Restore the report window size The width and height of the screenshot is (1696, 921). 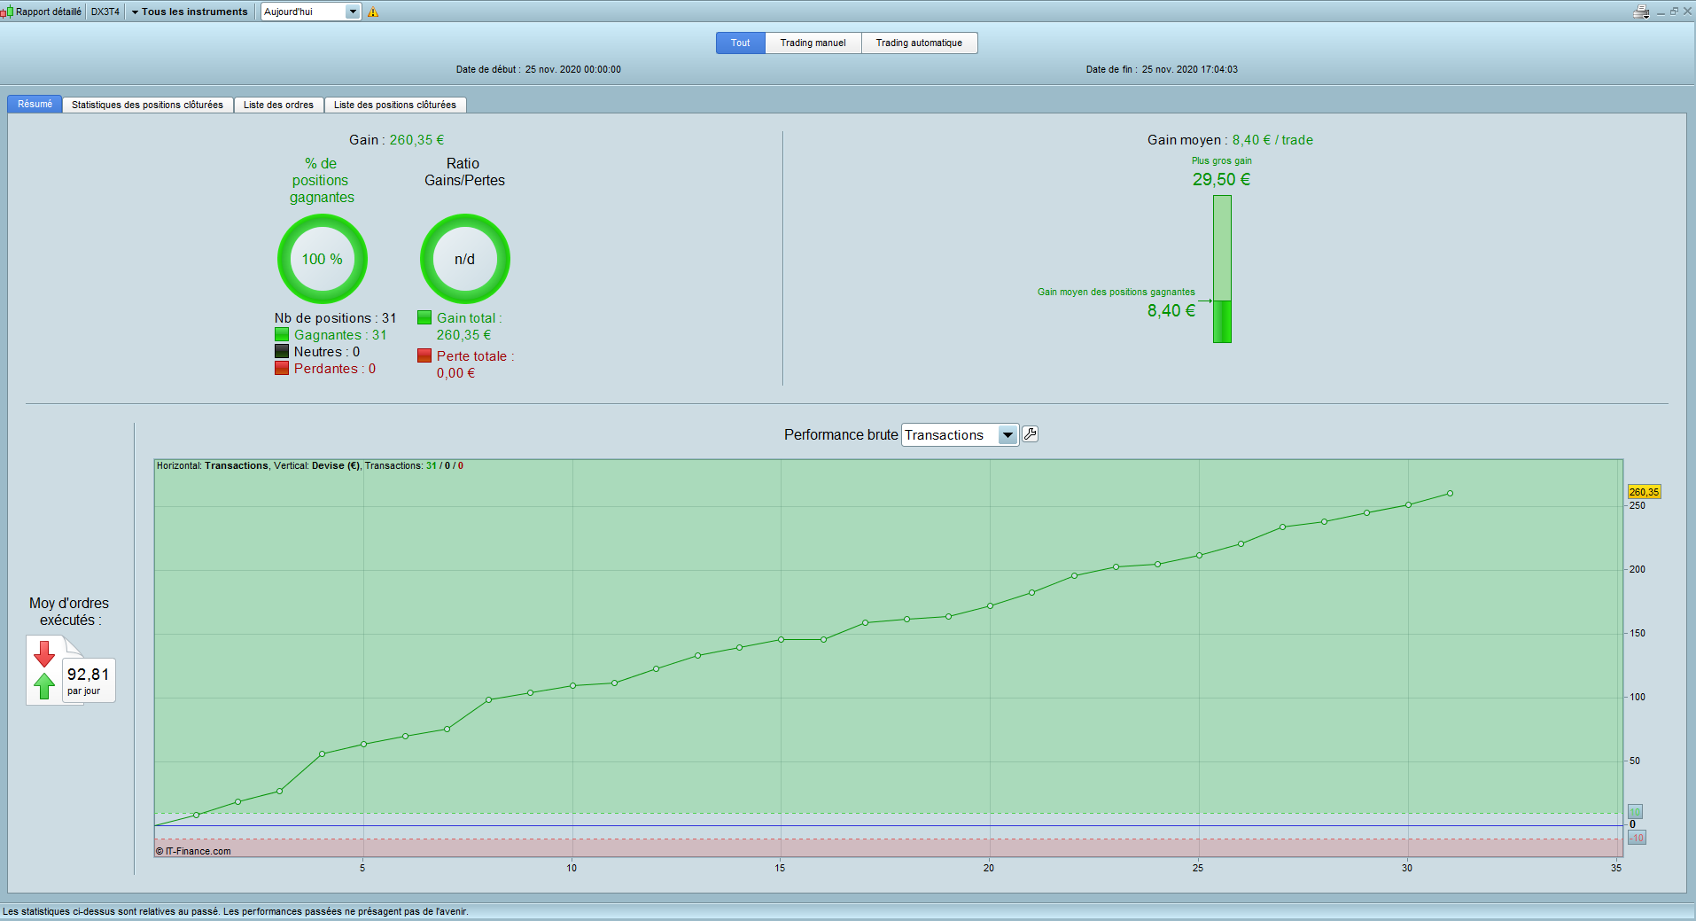1674,12
